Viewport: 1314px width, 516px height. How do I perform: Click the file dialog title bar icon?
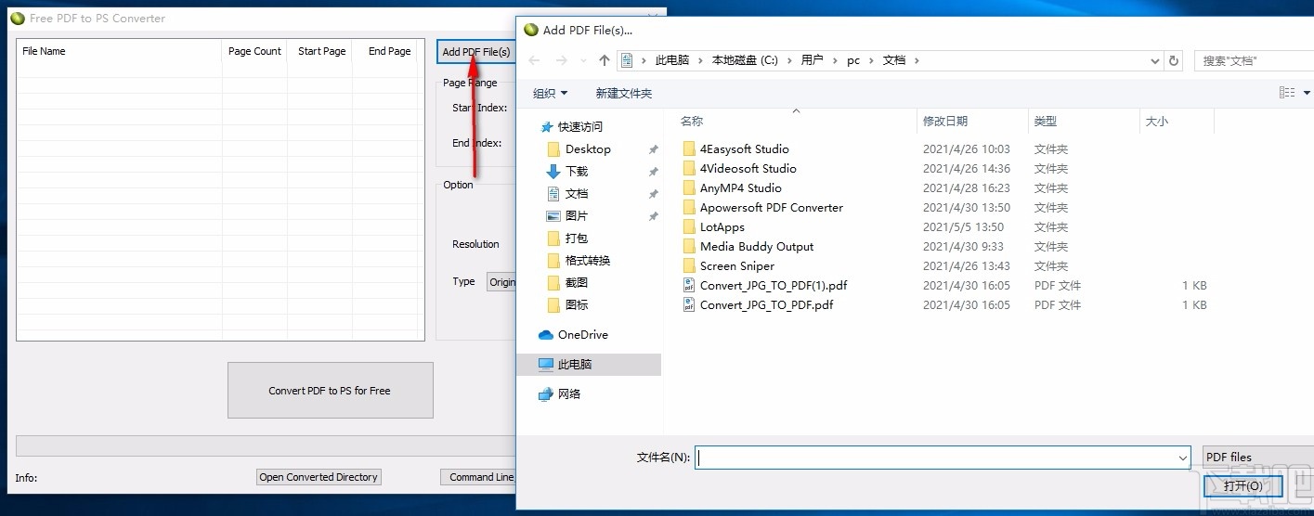531,30
